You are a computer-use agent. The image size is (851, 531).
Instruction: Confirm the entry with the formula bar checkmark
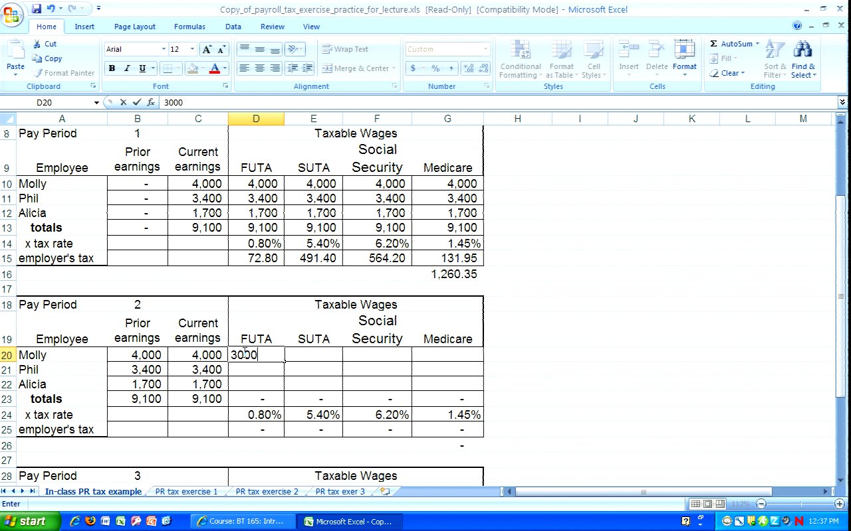(137, 102)
